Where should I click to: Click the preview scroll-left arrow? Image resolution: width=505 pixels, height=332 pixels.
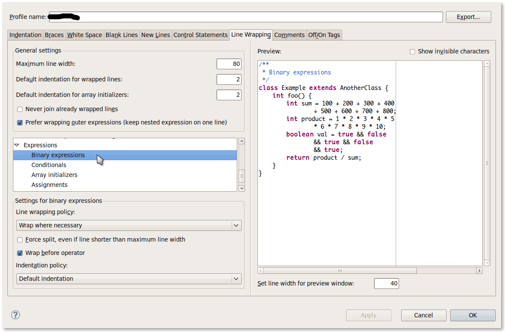pyautogui.click(x=261, y=270)
